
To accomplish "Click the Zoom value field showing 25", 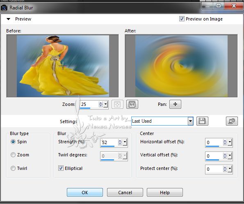I will coord(89,104).
